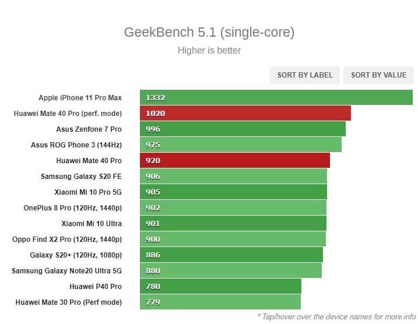Click Huawei Mate 30 Pro (Perf mode) label
The width and height of the screenshot is (418, 324).
[68, 302]
